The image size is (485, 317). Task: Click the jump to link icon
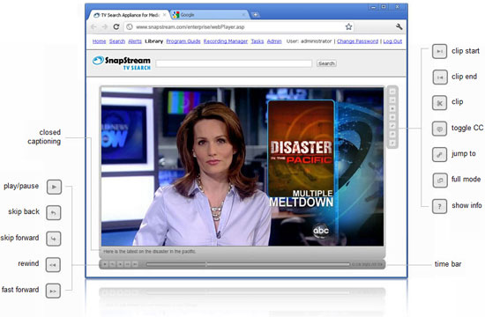(439, 154)
